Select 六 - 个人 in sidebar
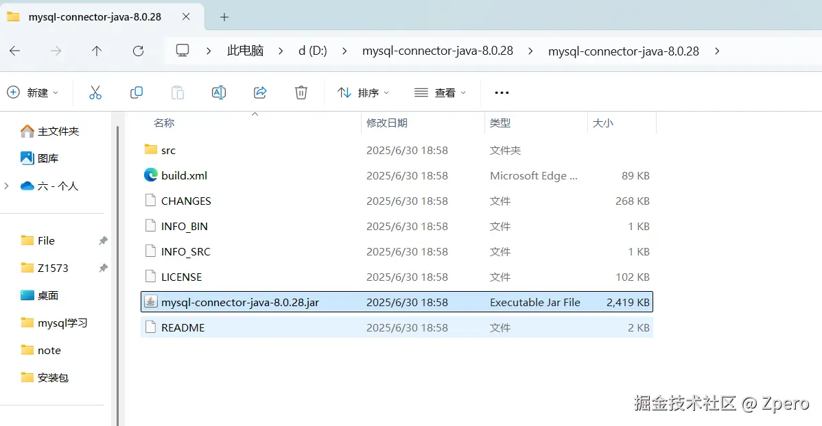The image size is (822, 426). 49,186
